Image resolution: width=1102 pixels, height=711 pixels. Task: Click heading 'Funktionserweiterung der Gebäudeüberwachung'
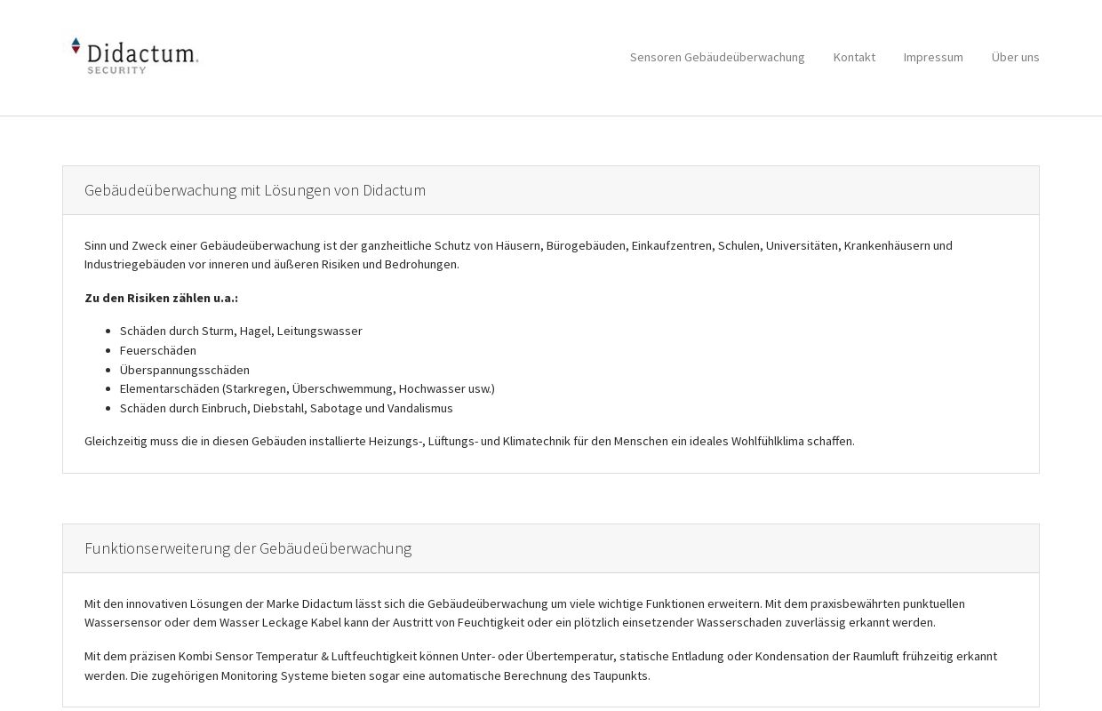(248, 548)
